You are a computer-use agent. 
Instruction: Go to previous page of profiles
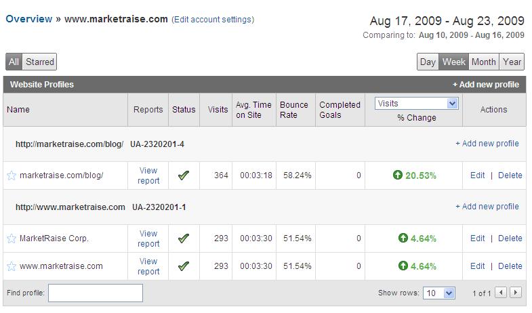click(501, 292)
